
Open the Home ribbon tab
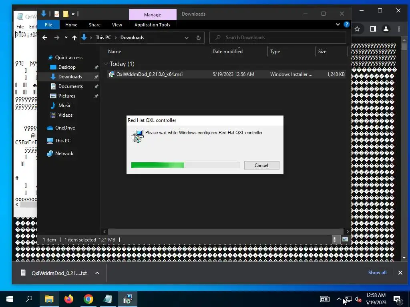71,25
